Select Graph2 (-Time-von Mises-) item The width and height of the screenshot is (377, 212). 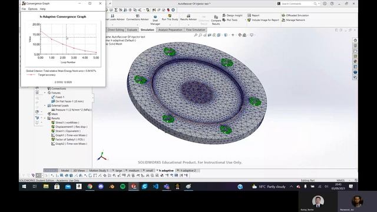pyautogui.click(x=69, y=144)
